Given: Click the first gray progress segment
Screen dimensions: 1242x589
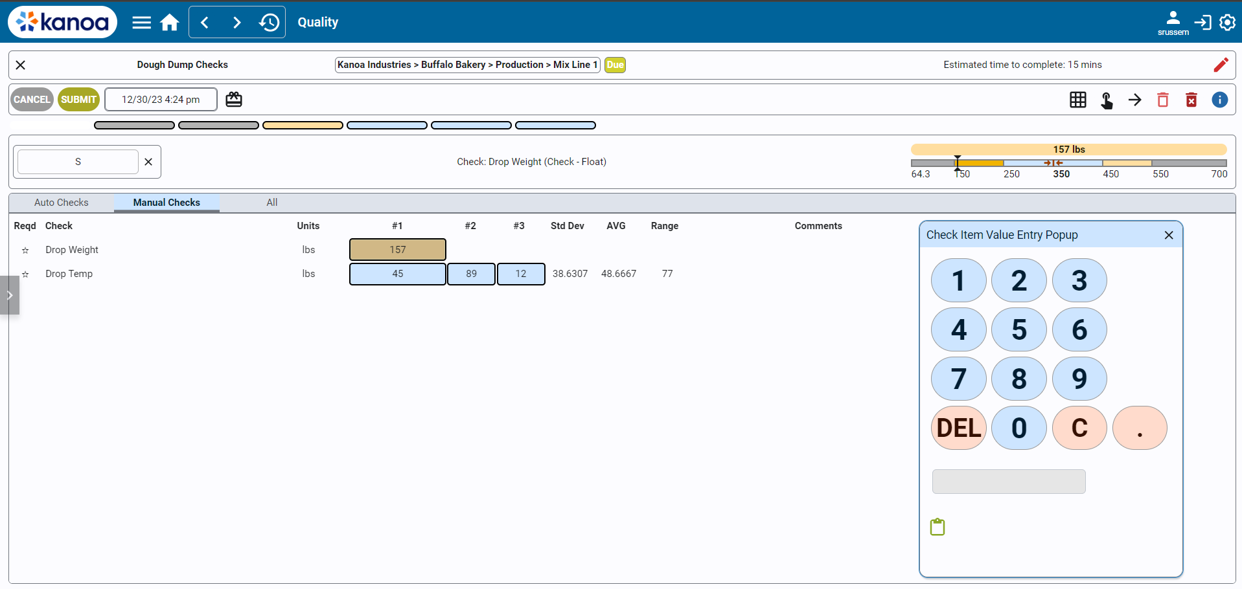Looking at the screenshot, I should click(134, 126).
